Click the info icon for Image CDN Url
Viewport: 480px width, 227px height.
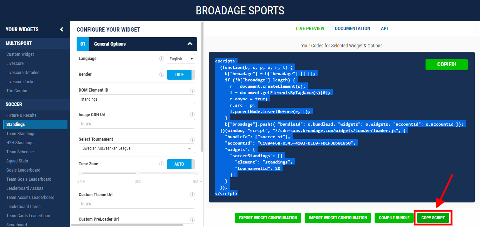(x=193, y=115)
